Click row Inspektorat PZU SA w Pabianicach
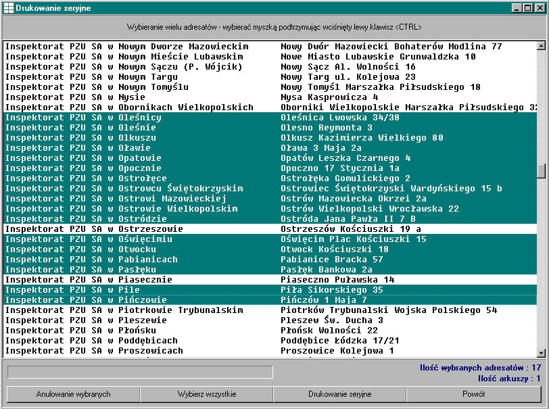Screen dimensions: 549x409 [270, 260]
